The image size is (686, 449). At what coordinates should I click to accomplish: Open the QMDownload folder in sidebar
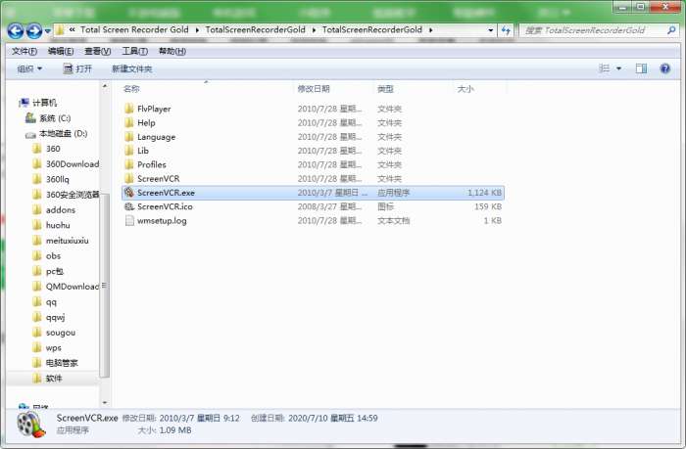73,286
